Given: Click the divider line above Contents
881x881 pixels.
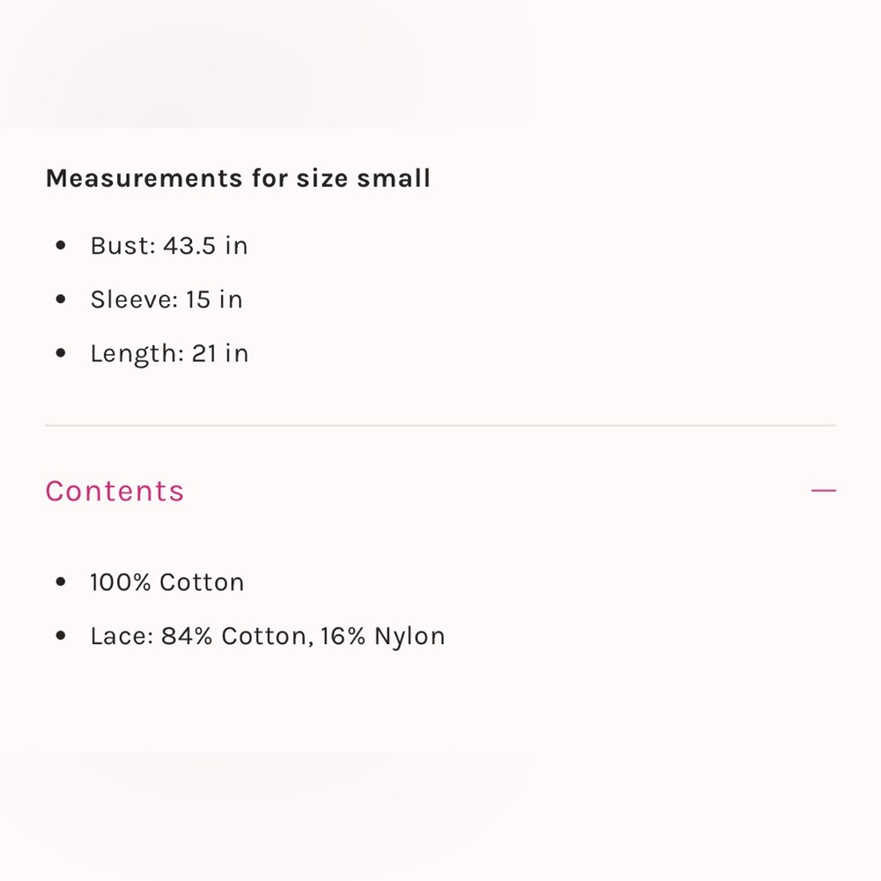Looking at the screenshot, I should [440, 426].
